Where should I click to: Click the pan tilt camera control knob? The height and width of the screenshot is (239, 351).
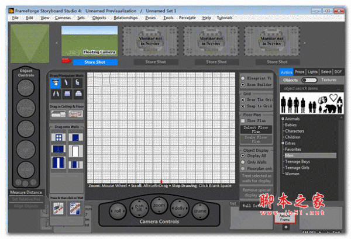[x=139, y=207]
